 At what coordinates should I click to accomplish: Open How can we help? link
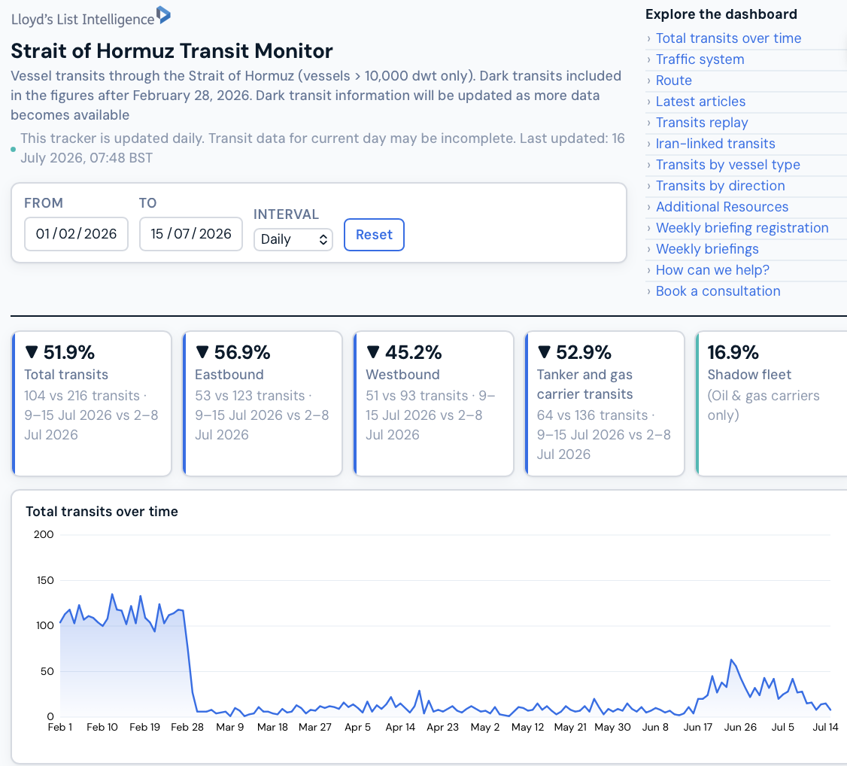pyautogui.click(x=712, y=270)
